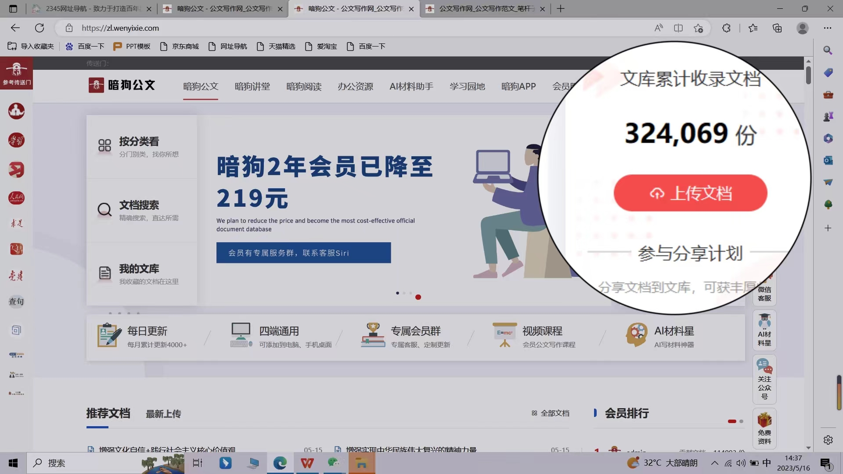Image resolution: width=843 pixels, height=474 pixels.
Task: Switch to the 推荐文档 tab
Action: click(x=108, y=413)
